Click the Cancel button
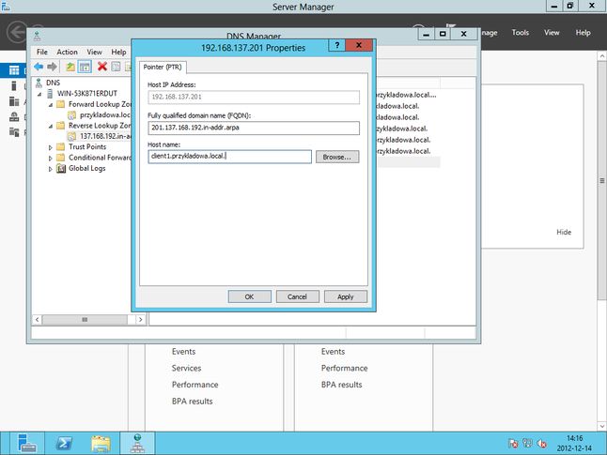 tap(297, 296)
